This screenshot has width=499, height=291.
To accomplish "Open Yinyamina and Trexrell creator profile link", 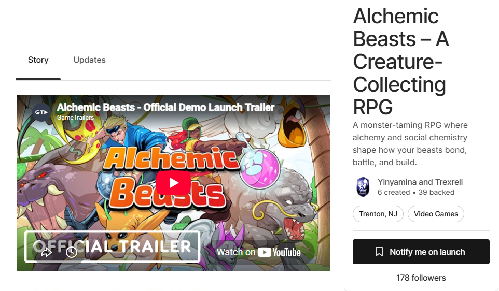I will click(420, 182).
